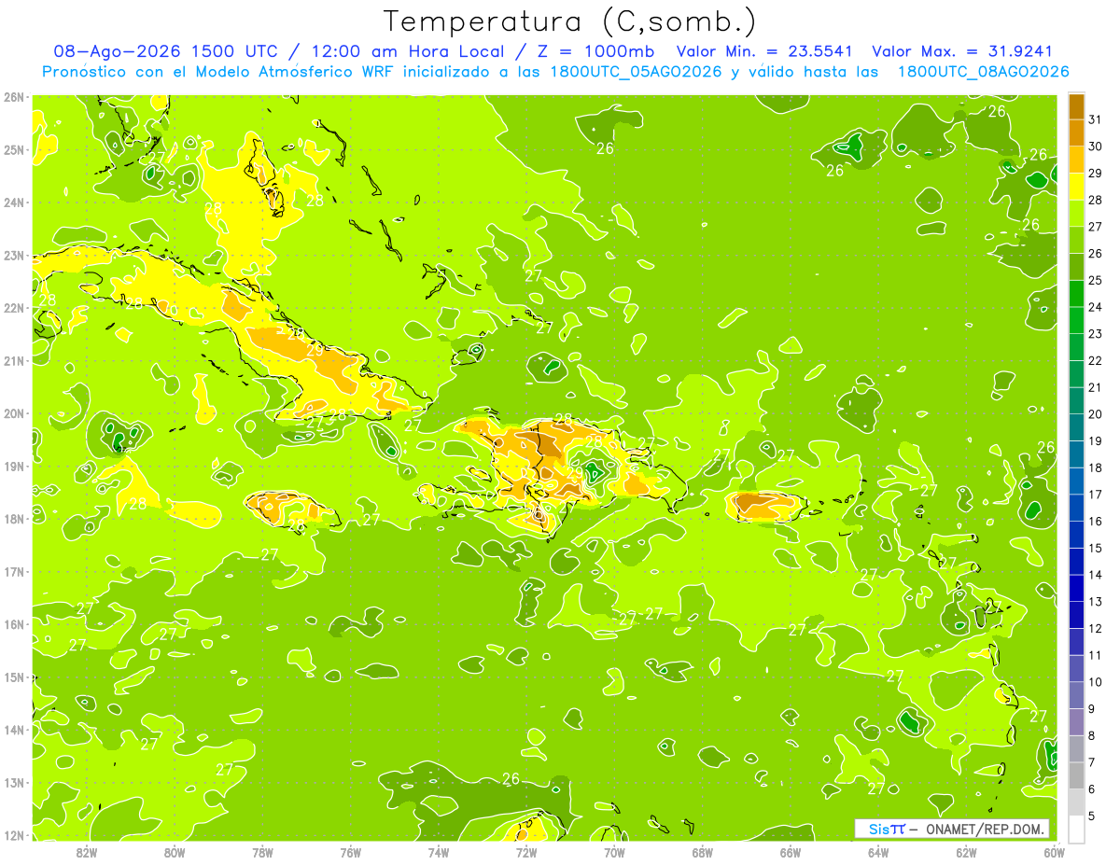Select the "Valor Max. = 31.9241" readout
The width and height of the screenshot is (1120, 865).
point(962,51)
